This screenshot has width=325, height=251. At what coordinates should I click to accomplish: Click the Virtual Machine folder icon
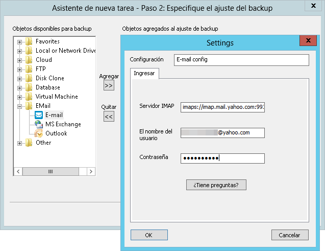(x=29, y=97)
